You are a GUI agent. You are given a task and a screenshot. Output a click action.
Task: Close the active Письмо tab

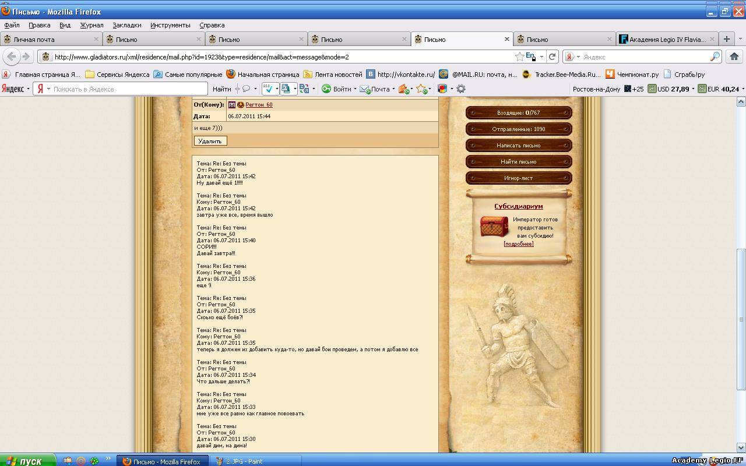click(506, 39)
